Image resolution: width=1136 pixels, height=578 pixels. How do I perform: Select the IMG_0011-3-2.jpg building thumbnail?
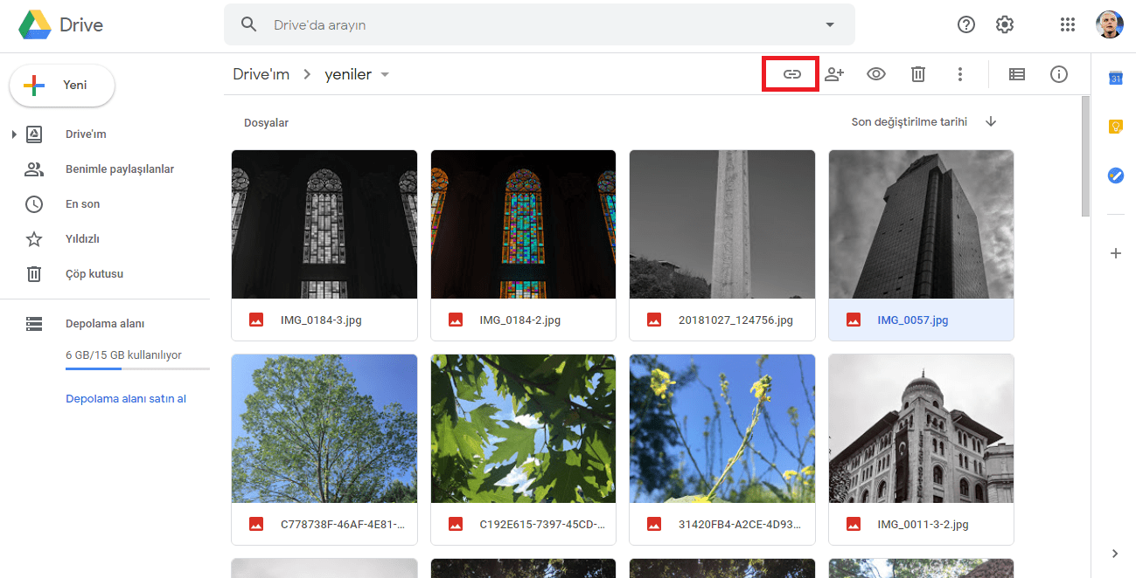pyautogui.click(x=921, y=429)
